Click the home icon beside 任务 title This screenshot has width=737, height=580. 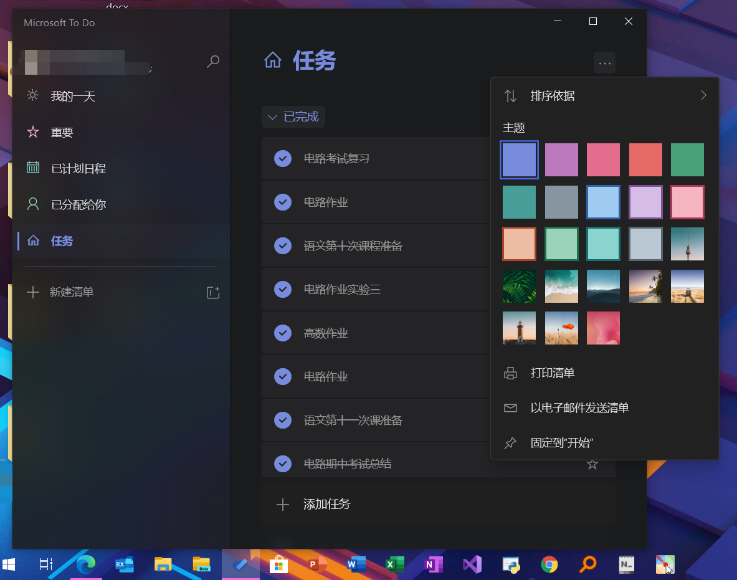click(273, 60)
